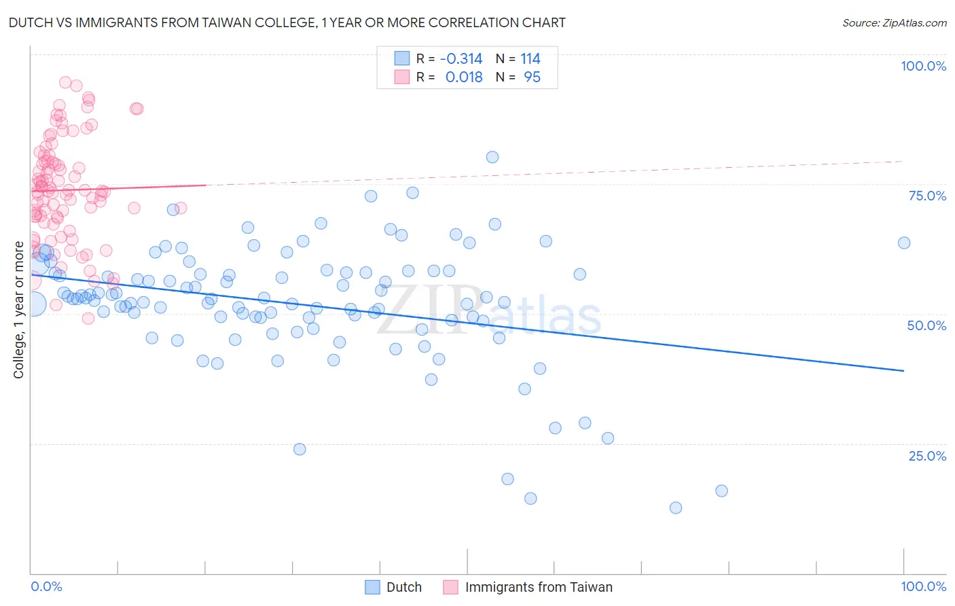Viewport: 955px width, 606px height.
Task: Click the 25.0% y-axis label
Action: [x=927, y=456]
